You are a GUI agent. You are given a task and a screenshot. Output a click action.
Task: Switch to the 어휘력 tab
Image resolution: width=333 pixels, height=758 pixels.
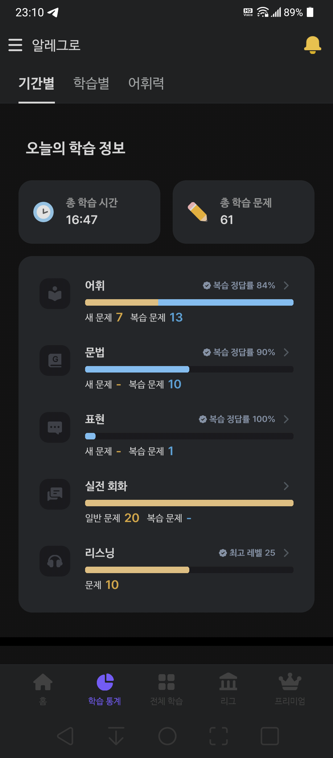(146, 83)
